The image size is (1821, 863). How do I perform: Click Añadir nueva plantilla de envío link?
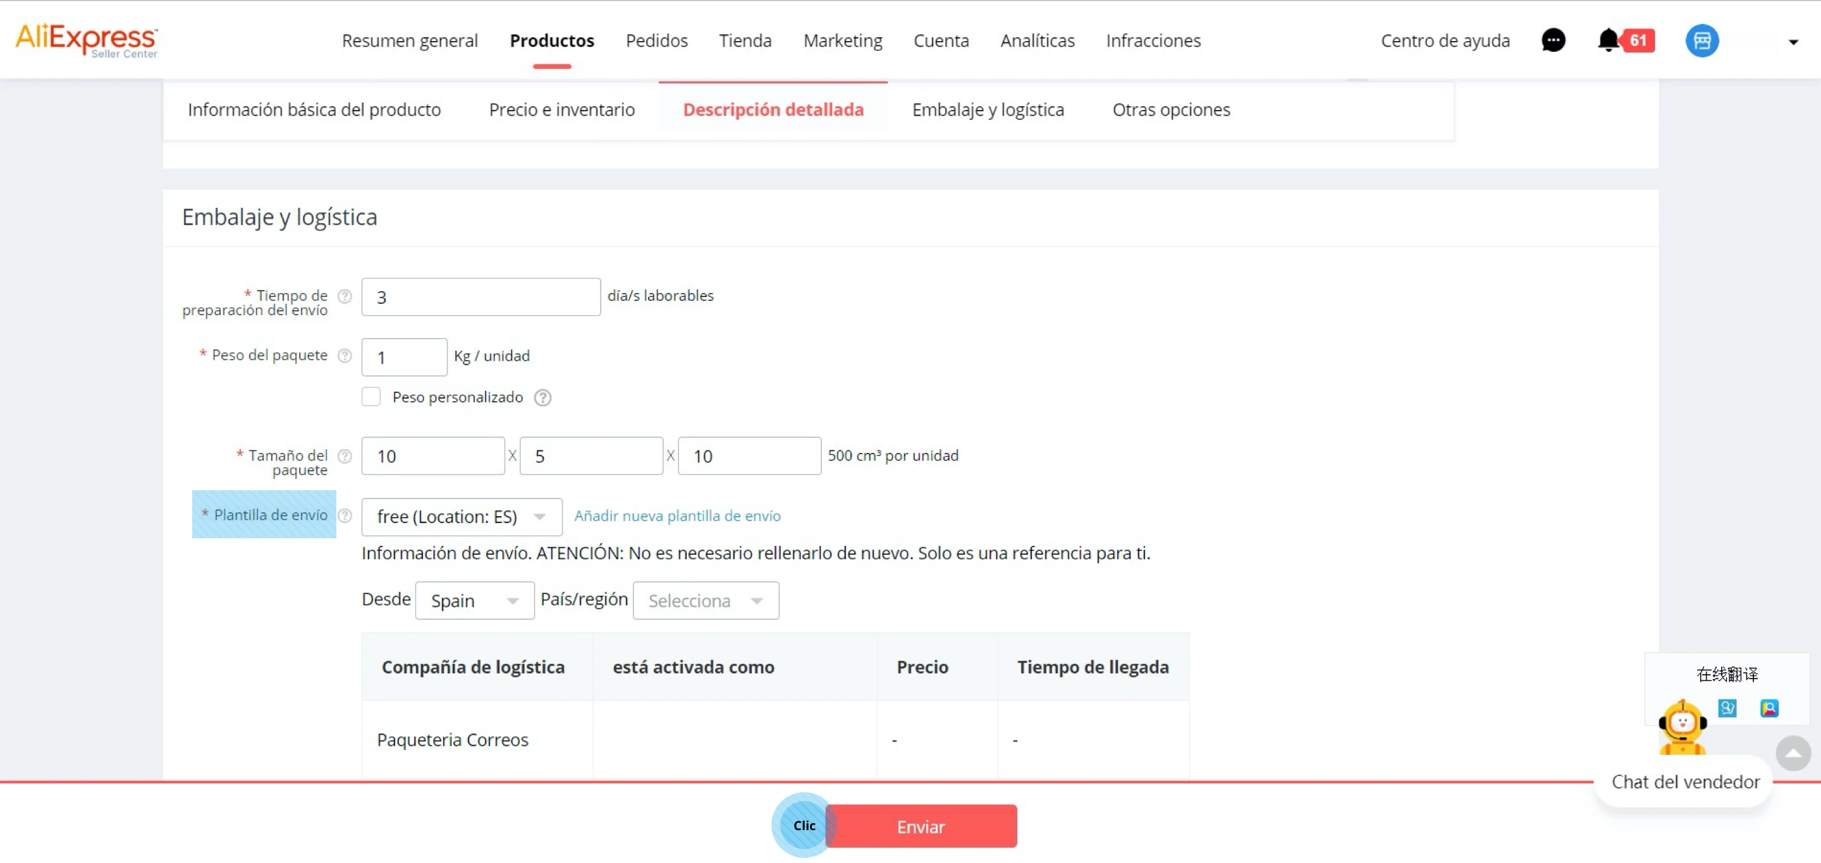(677, 516)
